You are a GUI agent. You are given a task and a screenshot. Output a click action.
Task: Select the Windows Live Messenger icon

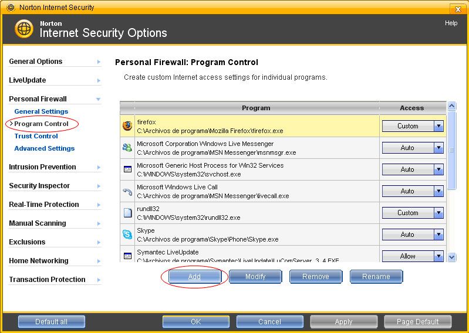pos(127,148)
